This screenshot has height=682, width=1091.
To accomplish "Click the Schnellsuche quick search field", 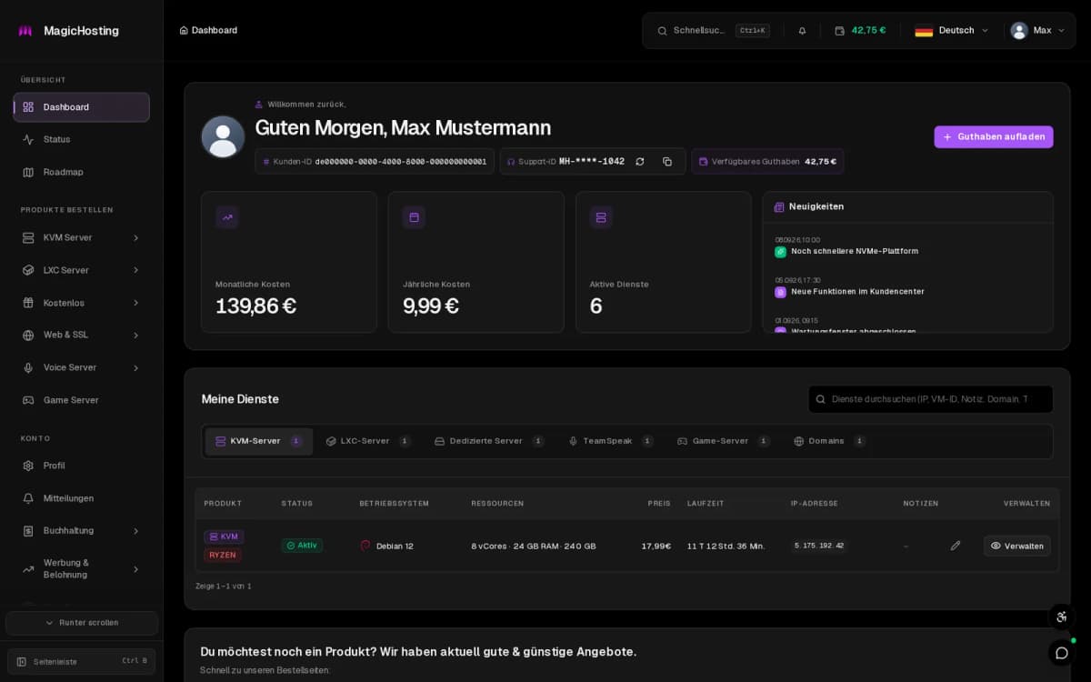I will point(713,31).
